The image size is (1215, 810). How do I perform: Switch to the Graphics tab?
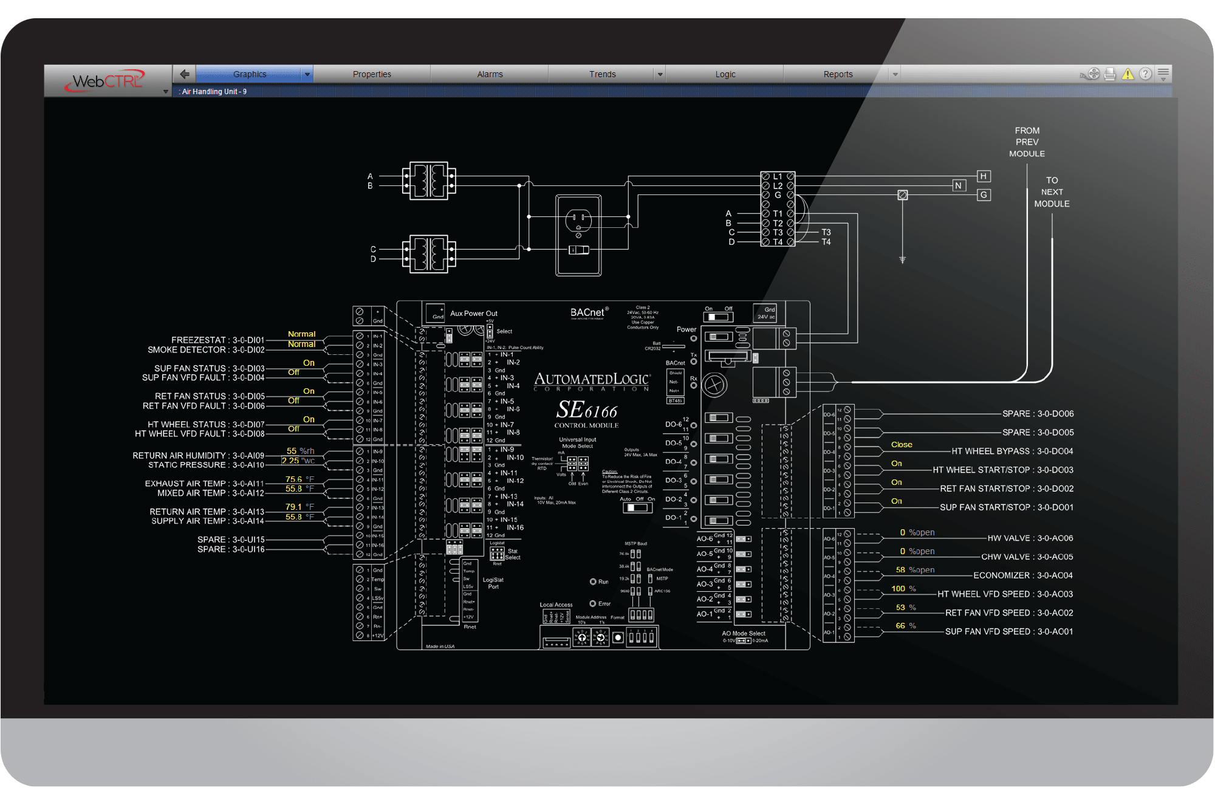249,74
